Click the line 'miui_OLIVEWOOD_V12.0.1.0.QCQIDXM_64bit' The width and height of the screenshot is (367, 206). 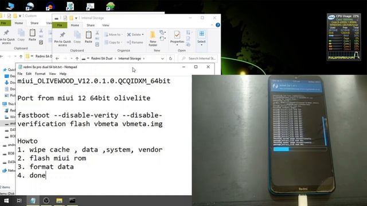point(94,81)
